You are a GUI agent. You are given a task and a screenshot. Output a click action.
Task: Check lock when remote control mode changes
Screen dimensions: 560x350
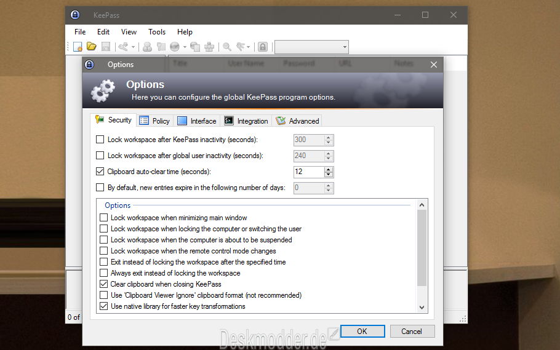point(103,251)
